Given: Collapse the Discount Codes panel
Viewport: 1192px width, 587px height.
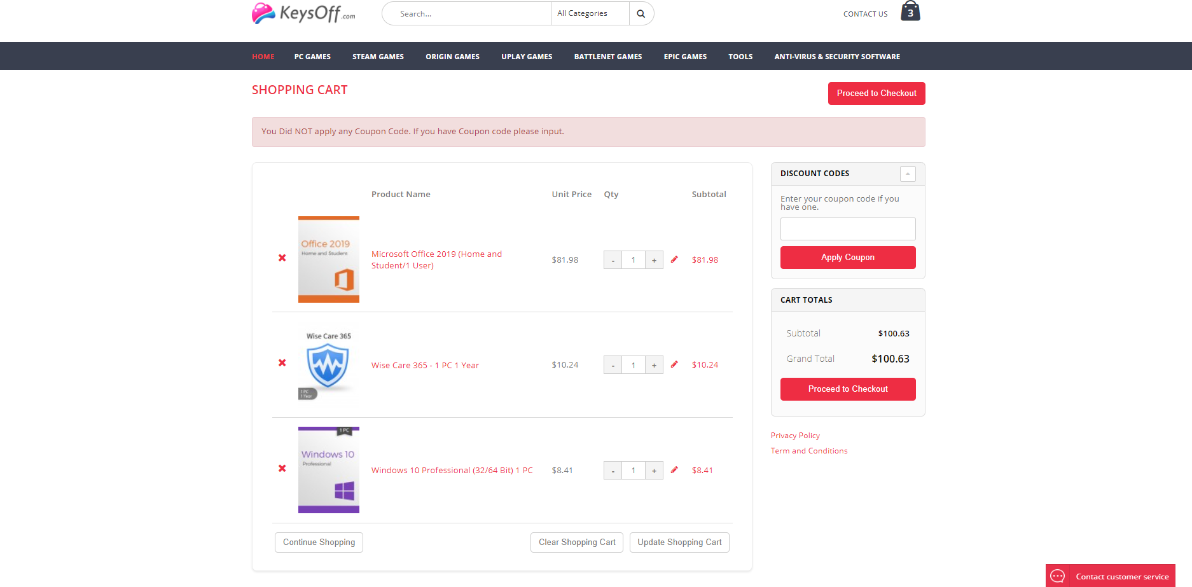Looking at the screenshot, I should (908, 174).
